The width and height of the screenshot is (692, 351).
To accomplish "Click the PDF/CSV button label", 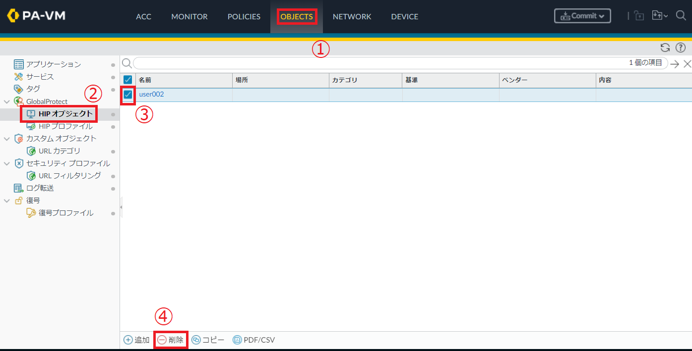I will 259,340.
